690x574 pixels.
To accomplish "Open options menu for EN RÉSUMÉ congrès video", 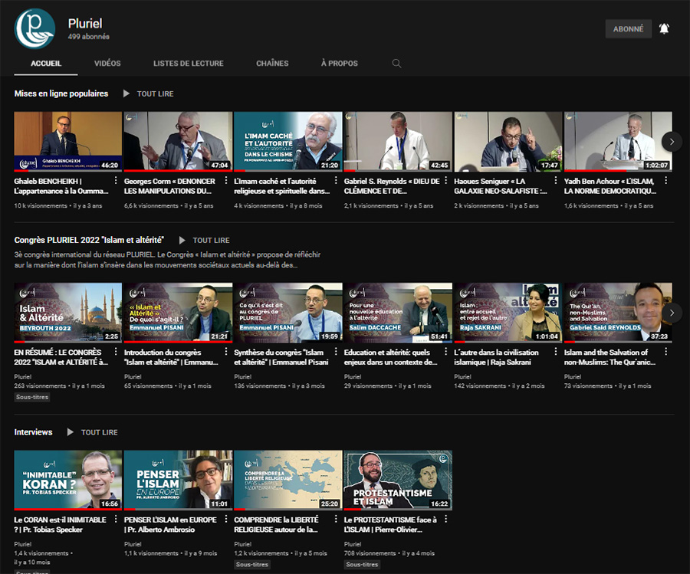I will (116, 352).
